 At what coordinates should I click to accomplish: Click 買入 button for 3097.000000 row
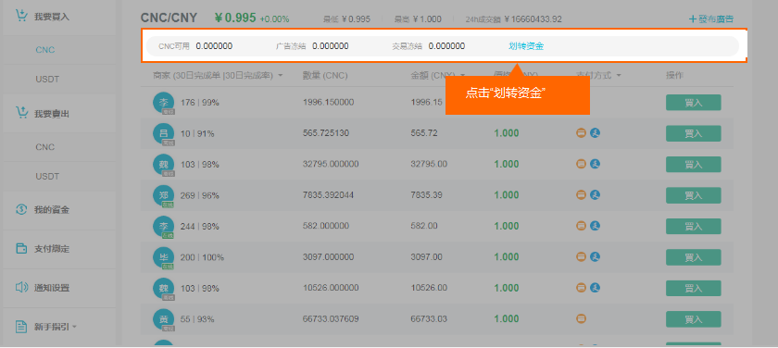pos(693,257)
